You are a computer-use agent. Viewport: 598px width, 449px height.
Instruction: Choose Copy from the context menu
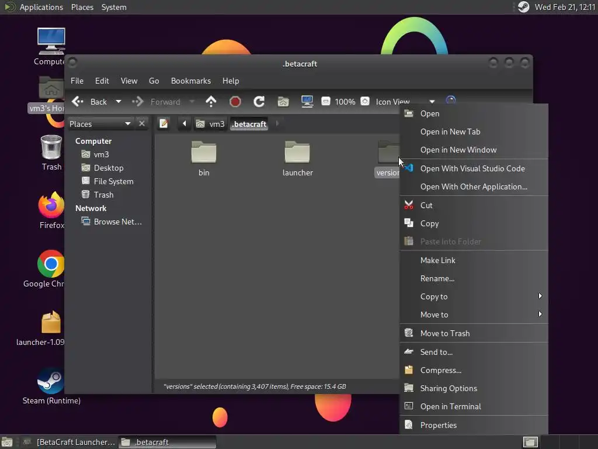coord(474,223)
